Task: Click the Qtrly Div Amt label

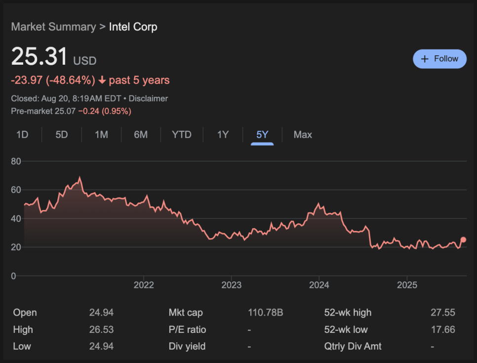Action: tap(353, 346)
